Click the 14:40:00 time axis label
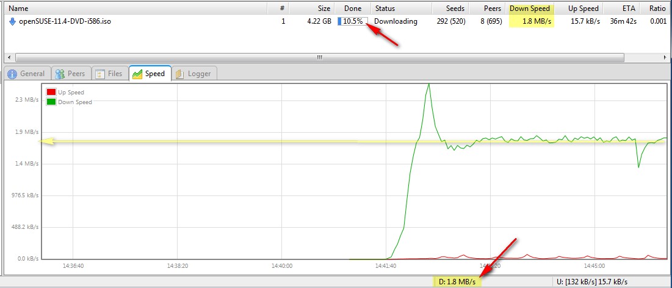Viewport: 672px width, 288px height. 282,265
